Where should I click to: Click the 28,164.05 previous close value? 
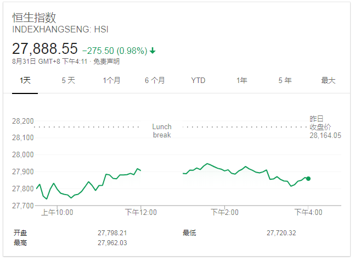[x=325, y=136]
